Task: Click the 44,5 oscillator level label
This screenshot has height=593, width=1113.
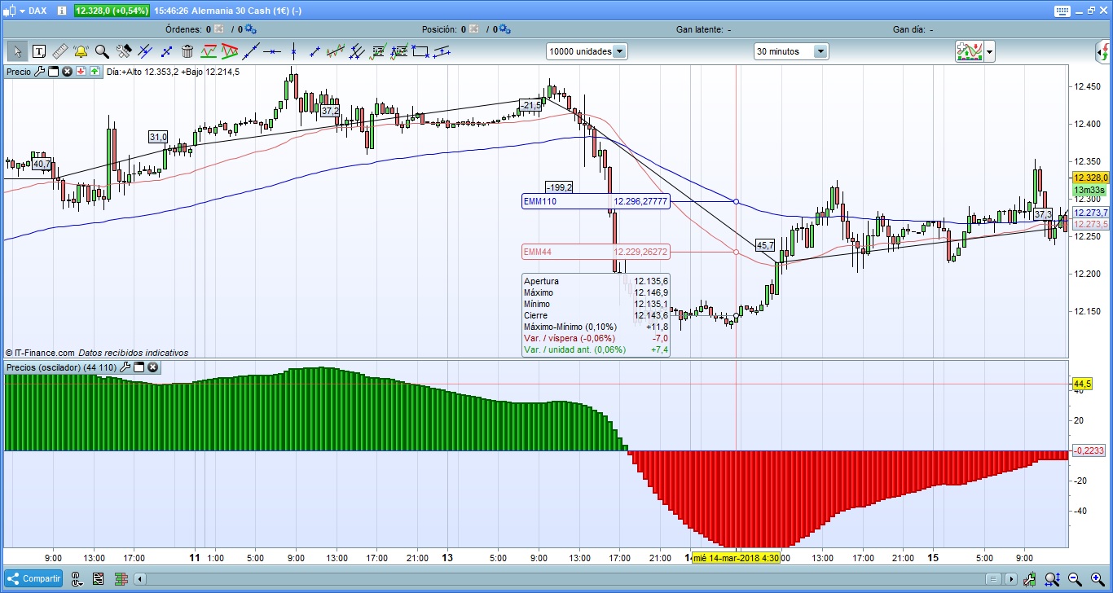Action: [1082, 384]
